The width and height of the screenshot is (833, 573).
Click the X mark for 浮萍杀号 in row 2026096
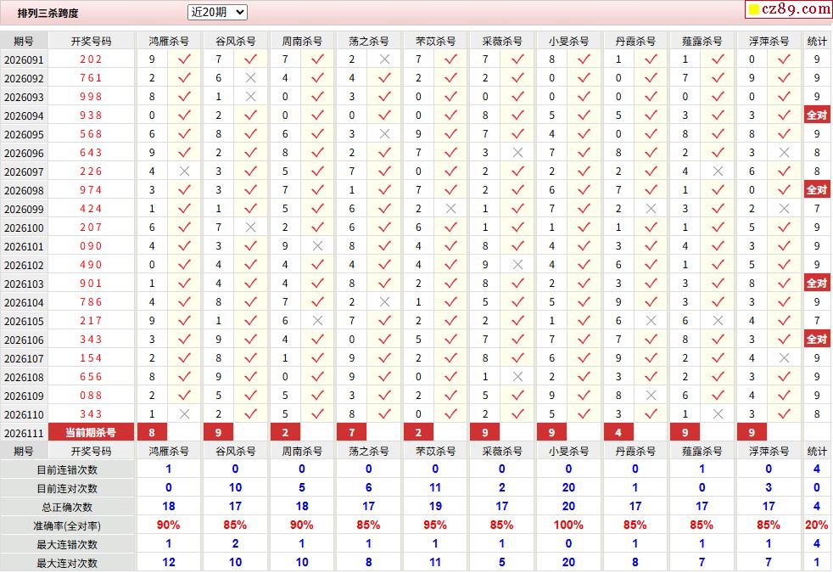(x=784, y=153)
